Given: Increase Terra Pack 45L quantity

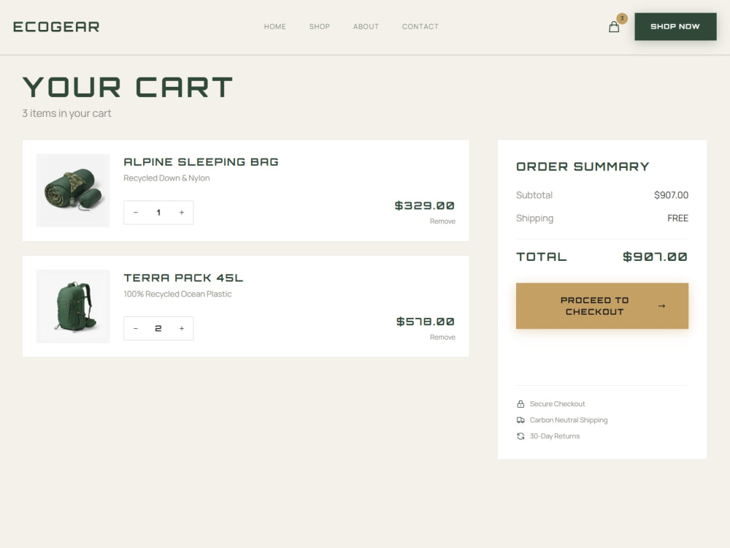Looking at the screenshot, I should point(182,329).
